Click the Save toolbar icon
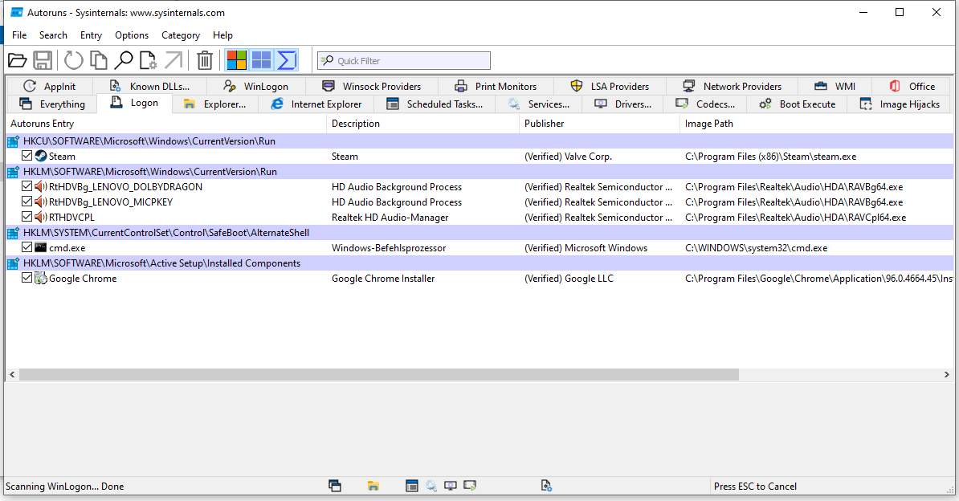Image resolution: width=959 pixels, height=501 pixels. coord(43,60)
